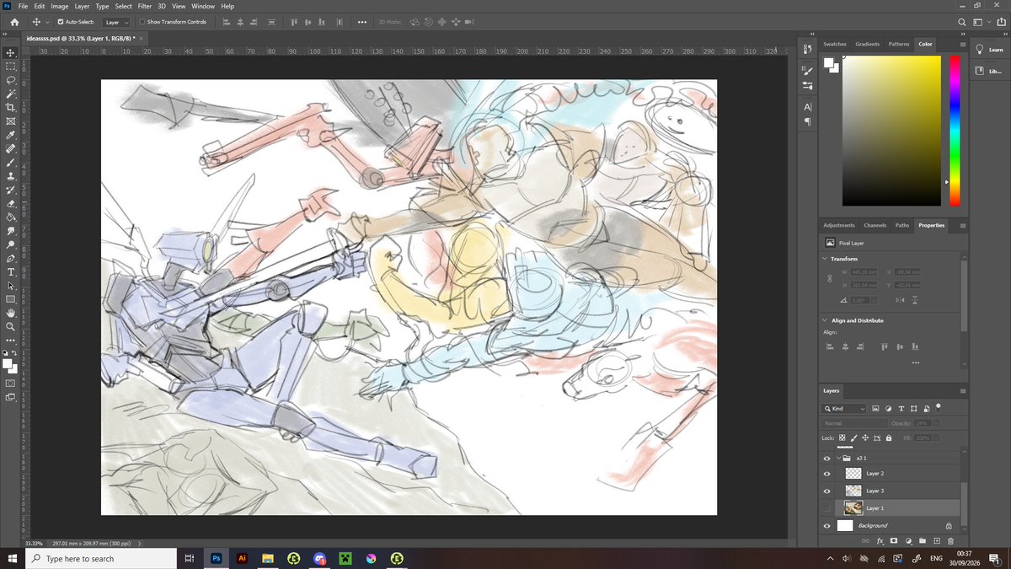1011x569 pixels.
Task: Toggle Auto-Select checkbox
Action: coord(60,22)
